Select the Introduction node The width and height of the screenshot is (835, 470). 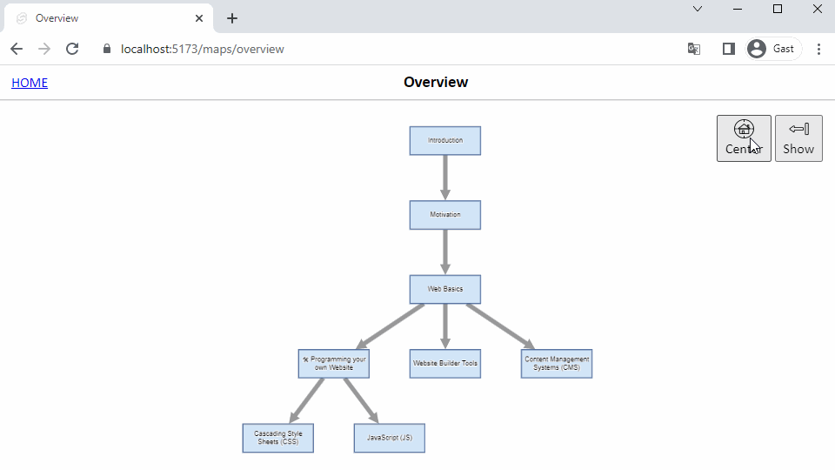pos(445,141)
